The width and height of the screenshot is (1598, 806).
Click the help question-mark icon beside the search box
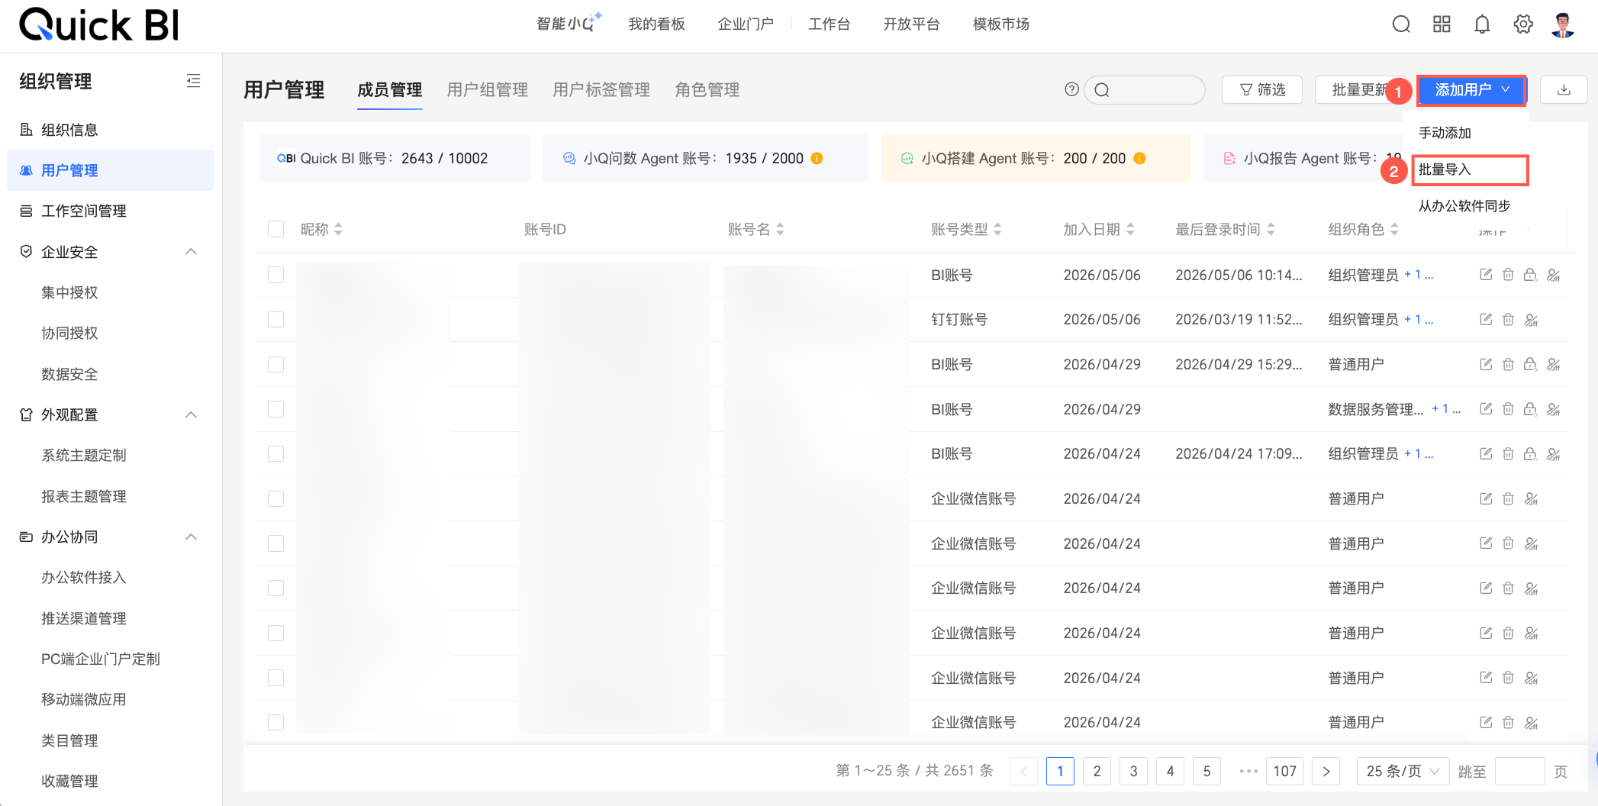click(x=1071, y=89)
